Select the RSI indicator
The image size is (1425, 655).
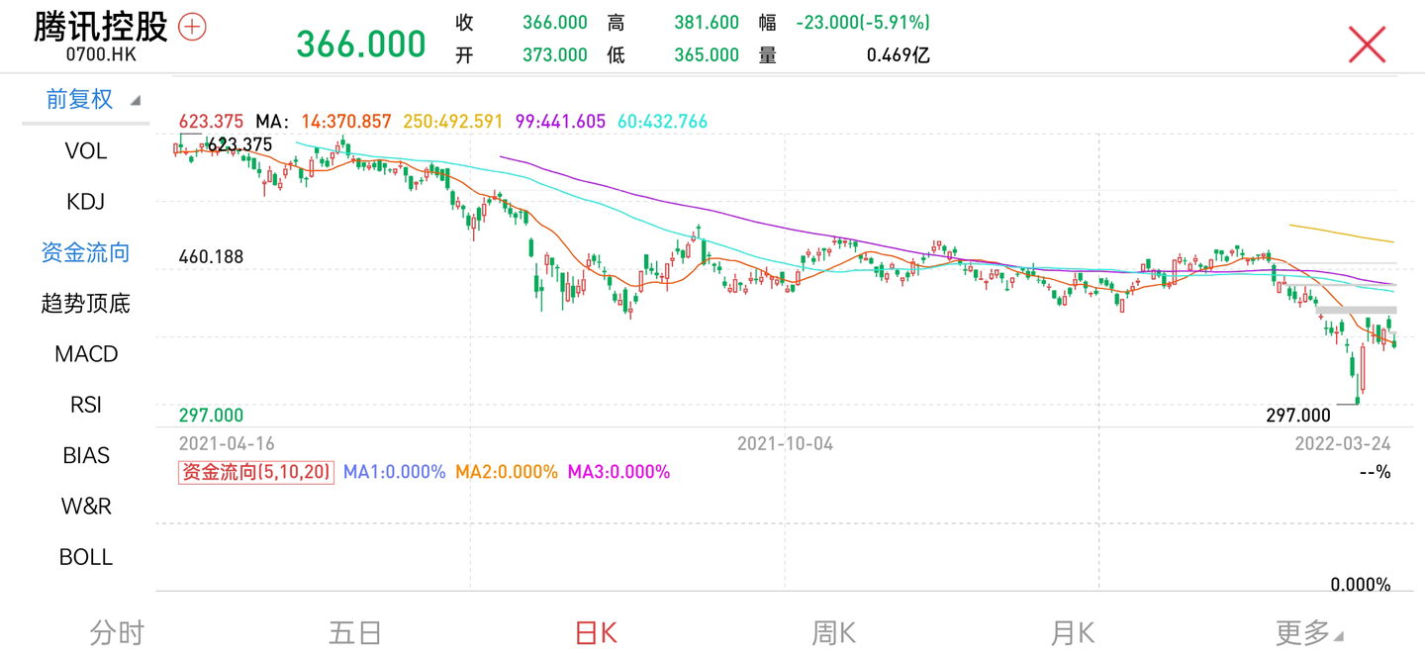pyautogui.click(x=85, y=404)
